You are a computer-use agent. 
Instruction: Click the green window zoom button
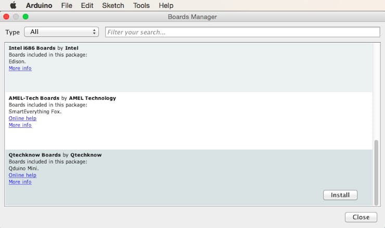25,17
